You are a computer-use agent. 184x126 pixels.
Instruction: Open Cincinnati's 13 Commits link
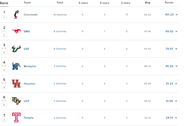click(x=60, y=15)
